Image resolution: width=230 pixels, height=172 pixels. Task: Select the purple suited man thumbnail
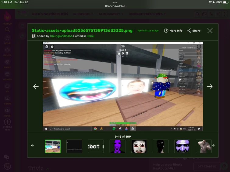118,146
